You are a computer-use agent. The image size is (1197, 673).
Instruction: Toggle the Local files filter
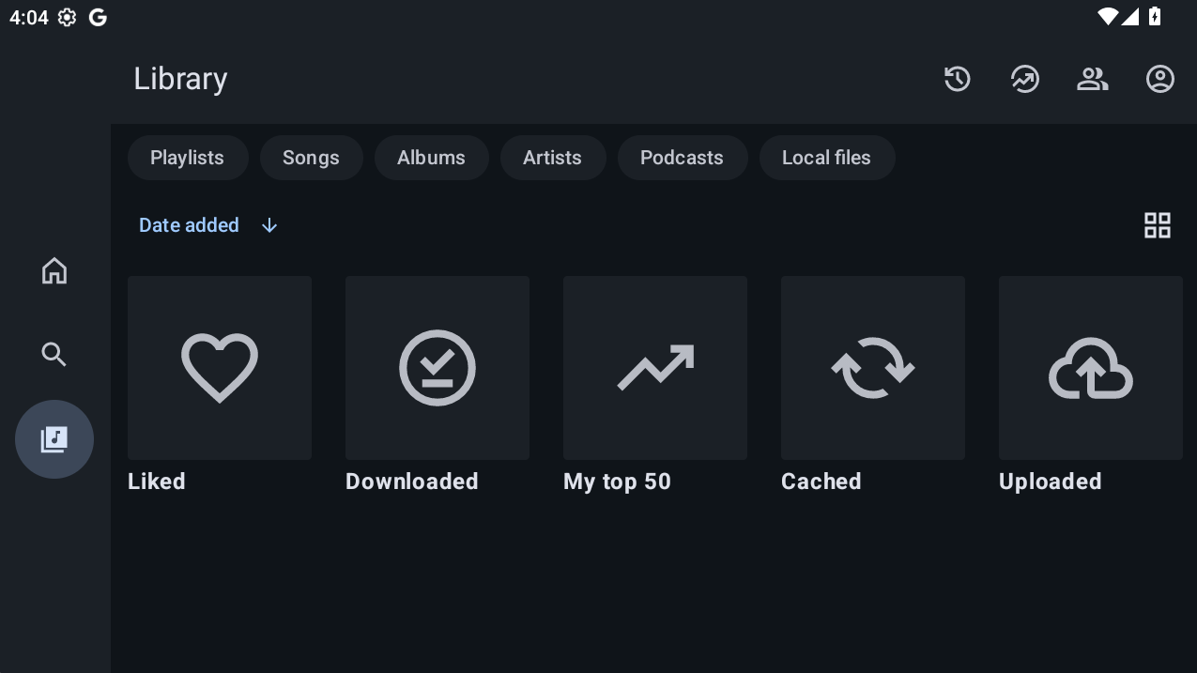pyautogui.click(x=827, y=157)
